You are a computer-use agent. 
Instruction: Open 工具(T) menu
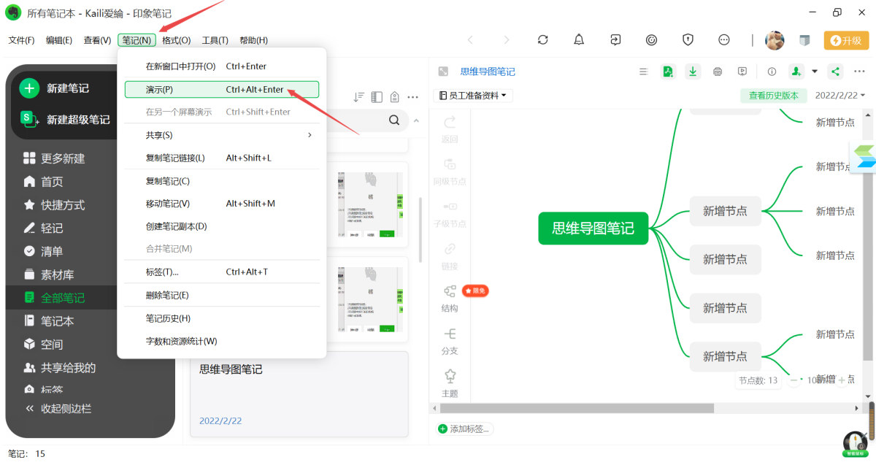[x=215, y=40]
